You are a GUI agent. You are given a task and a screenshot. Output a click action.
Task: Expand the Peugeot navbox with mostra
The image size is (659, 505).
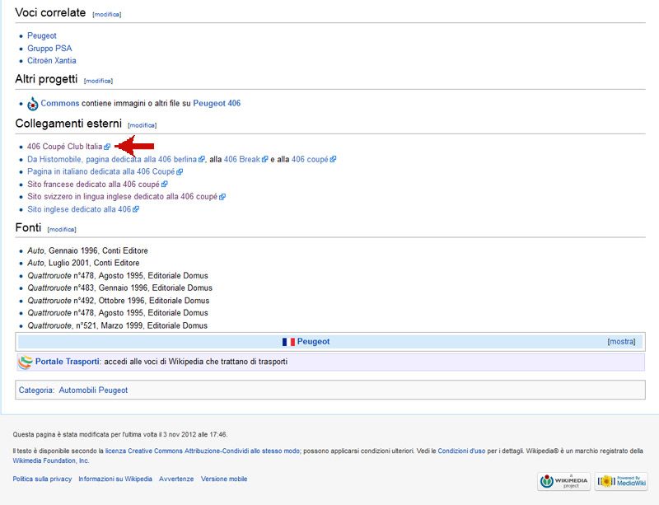tap(621, 342)
